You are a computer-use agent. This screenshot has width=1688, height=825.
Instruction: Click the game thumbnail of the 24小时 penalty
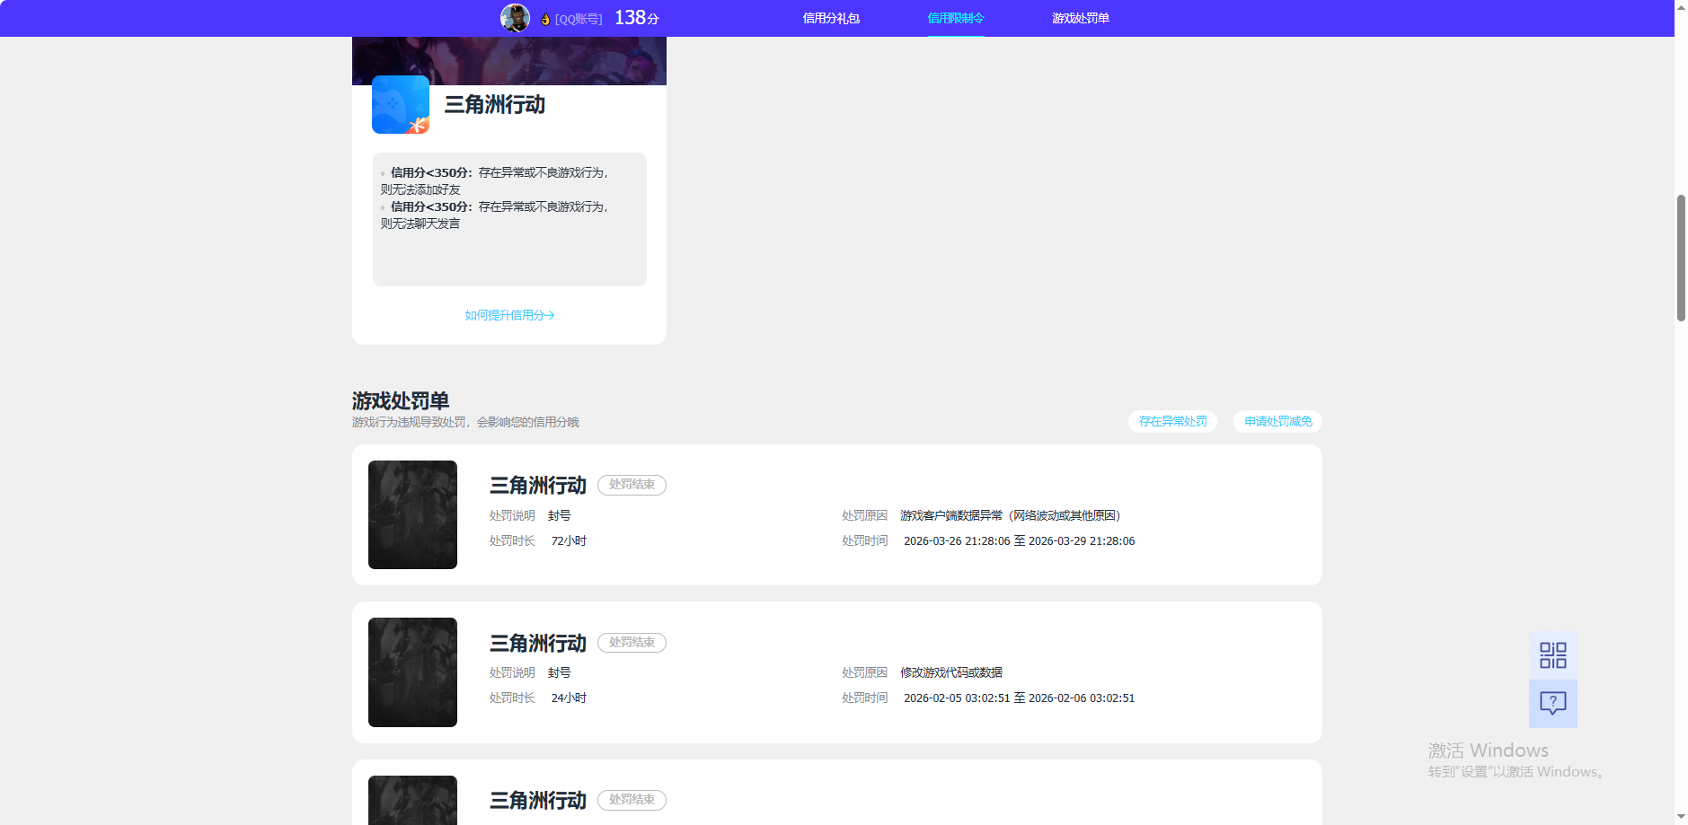412,672
